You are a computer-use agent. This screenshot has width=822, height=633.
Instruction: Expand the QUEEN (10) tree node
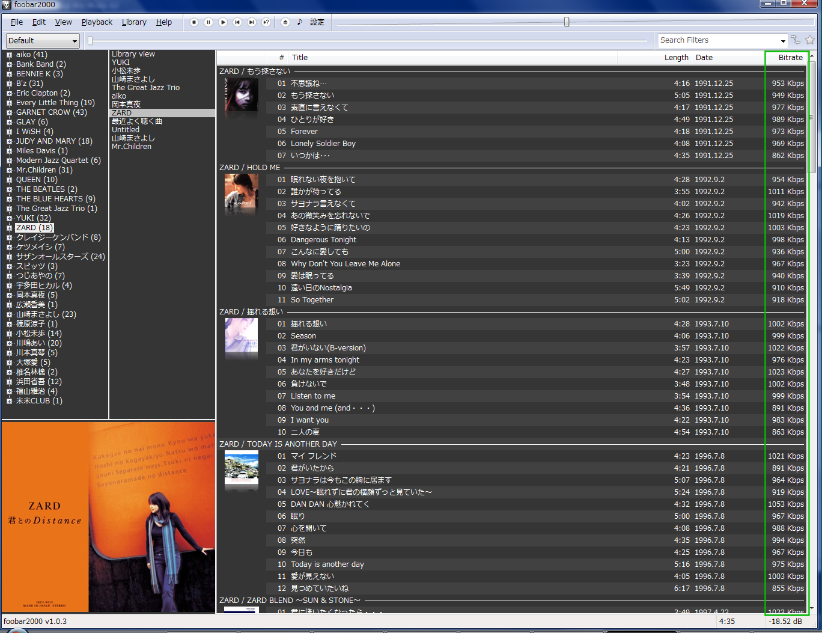point(10,180)
